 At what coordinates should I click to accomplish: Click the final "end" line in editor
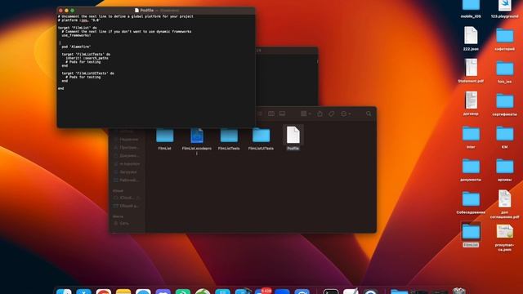[60, 88]
